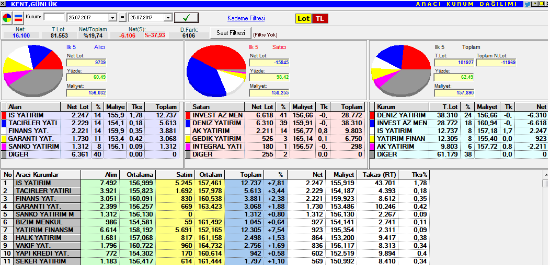Image resolution: width=550 pixels, height=265 pixels.
Task: Click the Net/Toplam value %19,74
Action: coord(93,35)
